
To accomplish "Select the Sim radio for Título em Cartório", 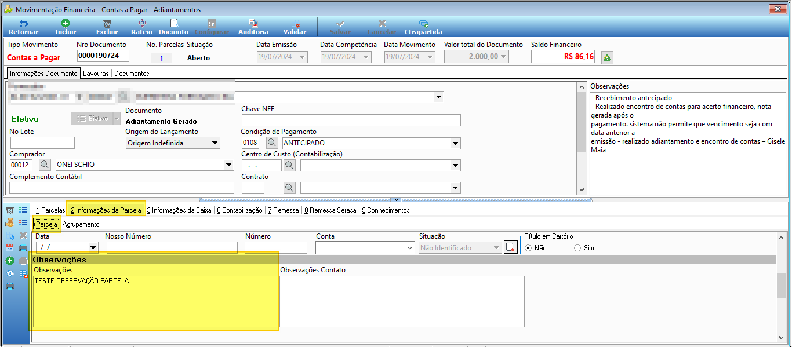I will (x=577, y=248).
